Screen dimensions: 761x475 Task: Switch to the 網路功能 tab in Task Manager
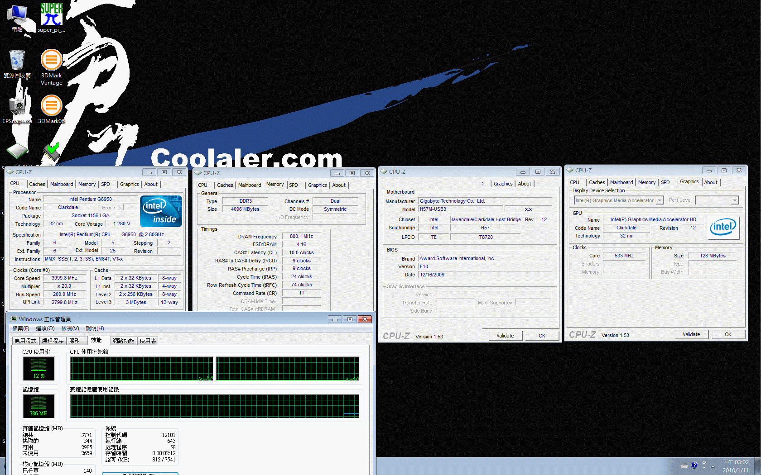coord(123,341)
